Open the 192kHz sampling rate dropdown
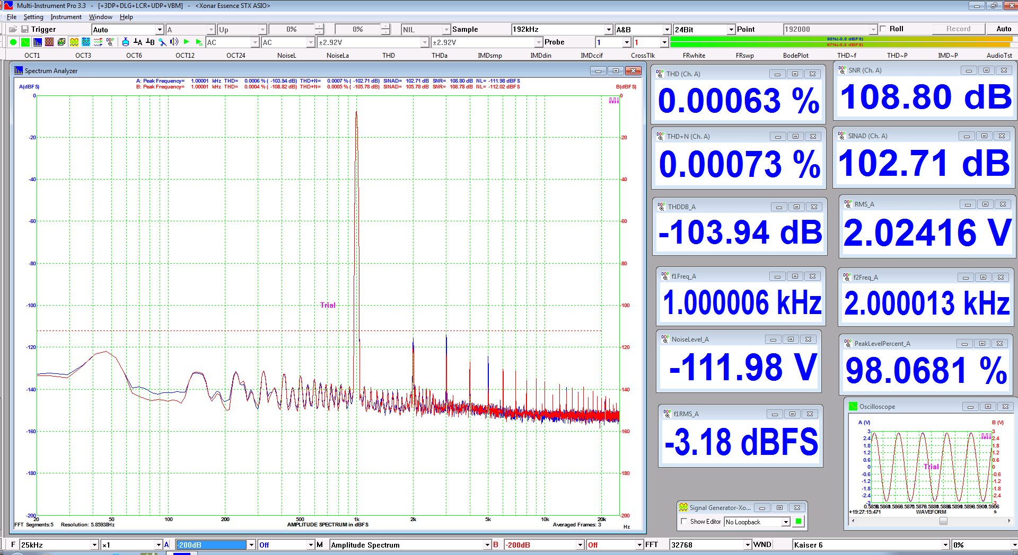1018x555 pixels. pos(609,30)
